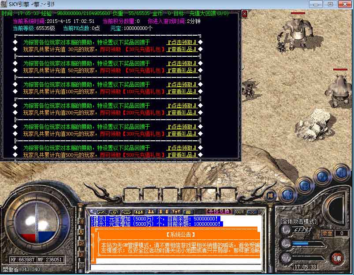Click 点击领取 in the 500元 recharge section
This screenshot has height=275, width=354.
pos(182,148)
